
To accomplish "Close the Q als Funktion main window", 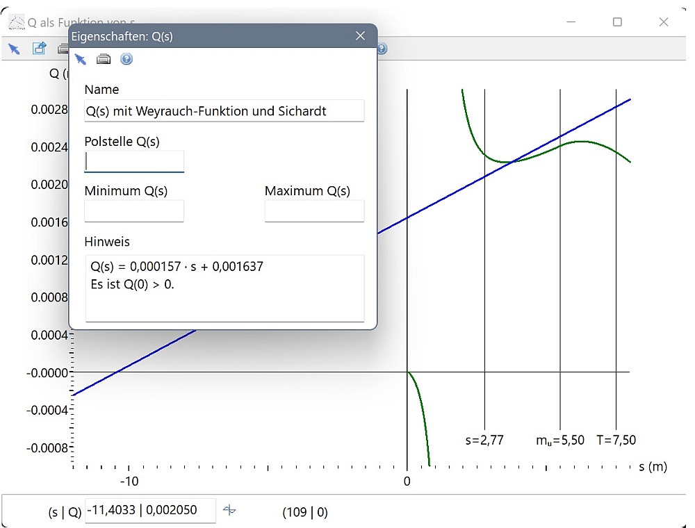I will click(x=663, y=22).
